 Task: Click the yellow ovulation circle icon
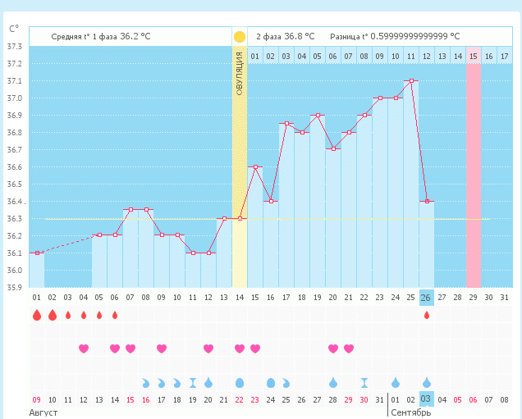tap(240, 37)
